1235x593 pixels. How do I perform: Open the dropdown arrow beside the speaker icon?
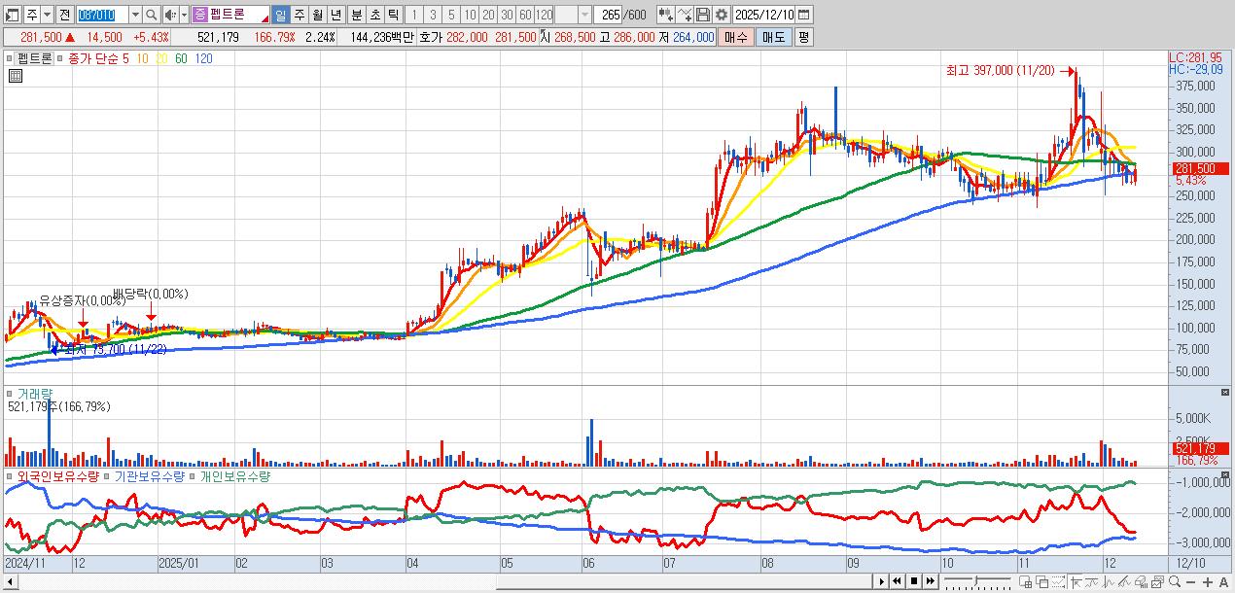(x=185, y=15)
